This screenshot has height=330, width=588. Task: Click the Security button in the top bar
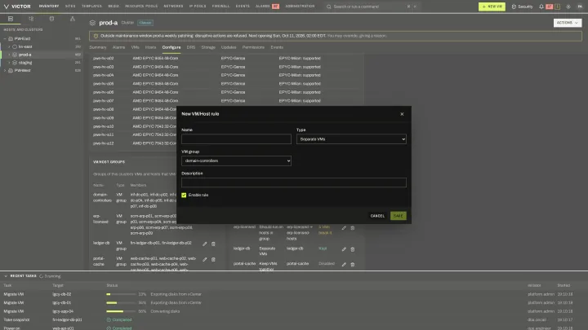(522, 7)
